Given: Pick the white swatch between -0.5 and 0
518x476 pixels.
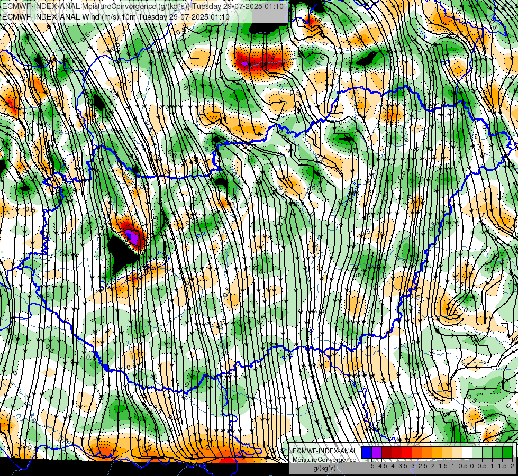Looking at the screenshot, I should (x=467, y=453).
